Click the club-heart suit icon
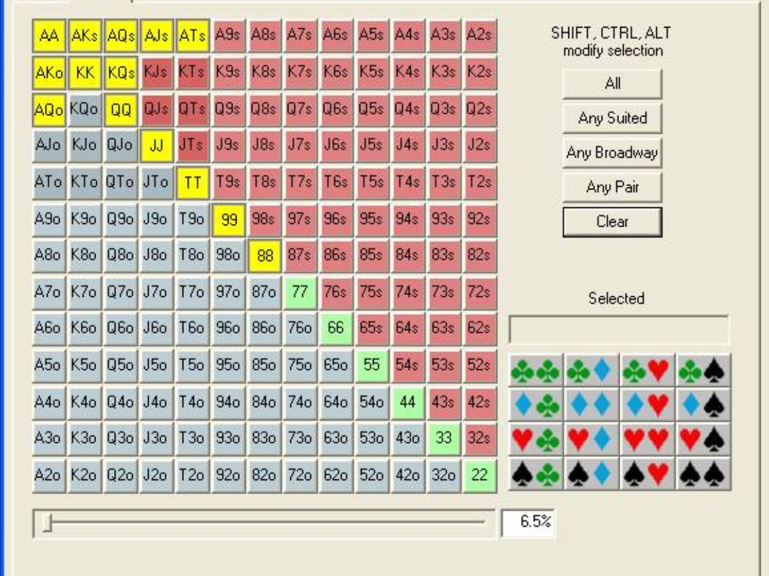 coord(647,371)
